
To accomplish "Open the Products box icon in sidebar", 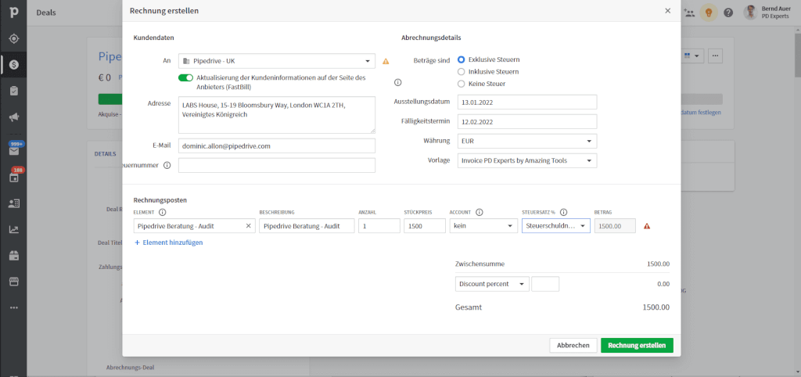I will pyautogui.click(x=14, y=256).
